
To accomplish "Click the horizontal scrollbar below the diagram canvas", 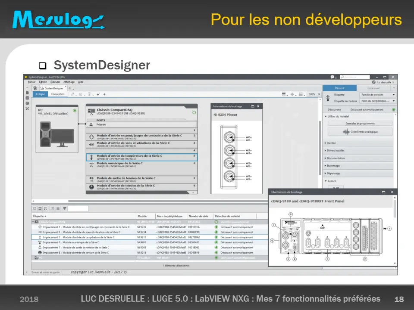I will click(168, 201).
